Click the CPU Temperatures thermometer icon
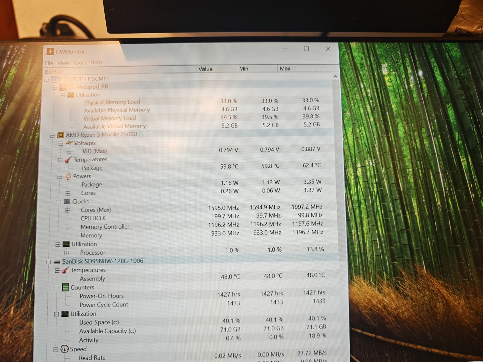Viewport: 483px width, 362px height. (68, 160)
